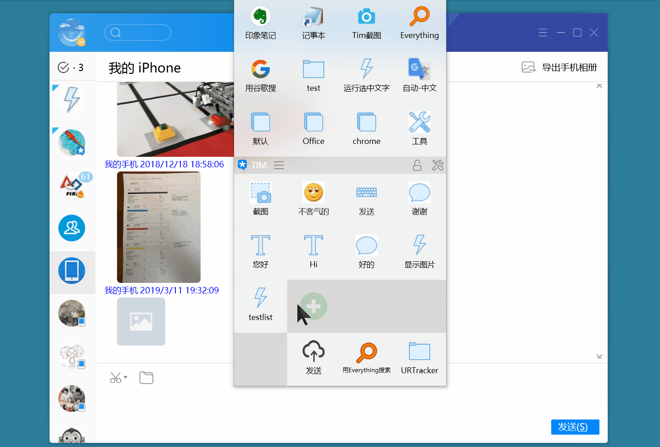
Task: Open the robot track photo thumbnail
Action: [x=175, y=120]
